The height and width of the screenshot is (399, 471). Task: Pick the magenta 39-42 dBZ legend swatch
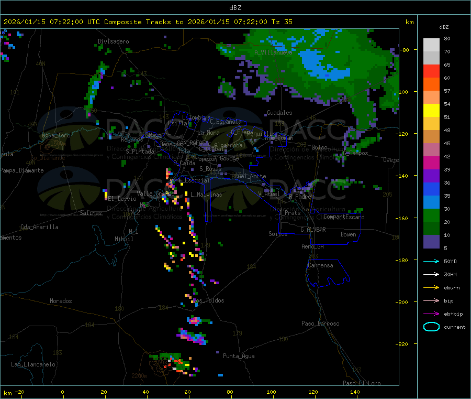431,163
